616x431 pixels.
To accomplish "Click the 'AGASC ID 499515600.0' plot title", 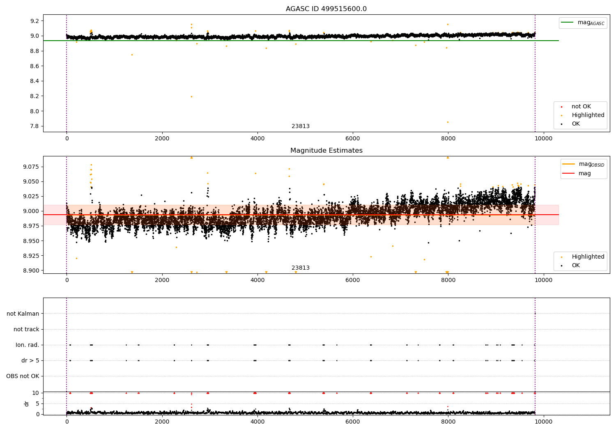I will (x=326, y=9).
